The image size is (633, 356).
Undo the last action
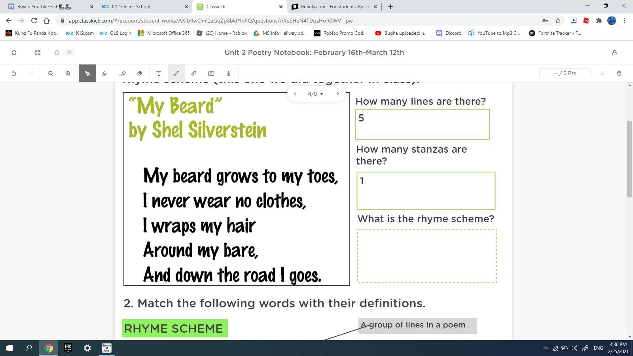[x=14, y=73]
